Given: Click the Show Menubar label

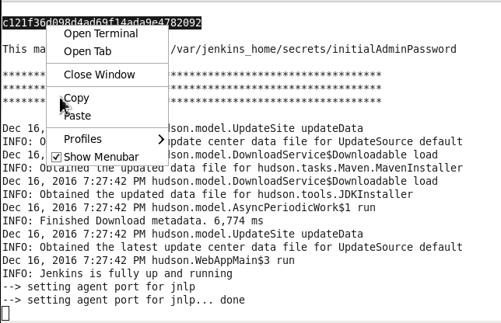Looking at the screenshot, I should pos(101,157).
